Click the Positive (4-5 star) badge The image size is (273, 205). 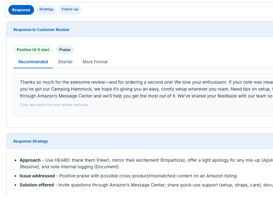(33, 50)
